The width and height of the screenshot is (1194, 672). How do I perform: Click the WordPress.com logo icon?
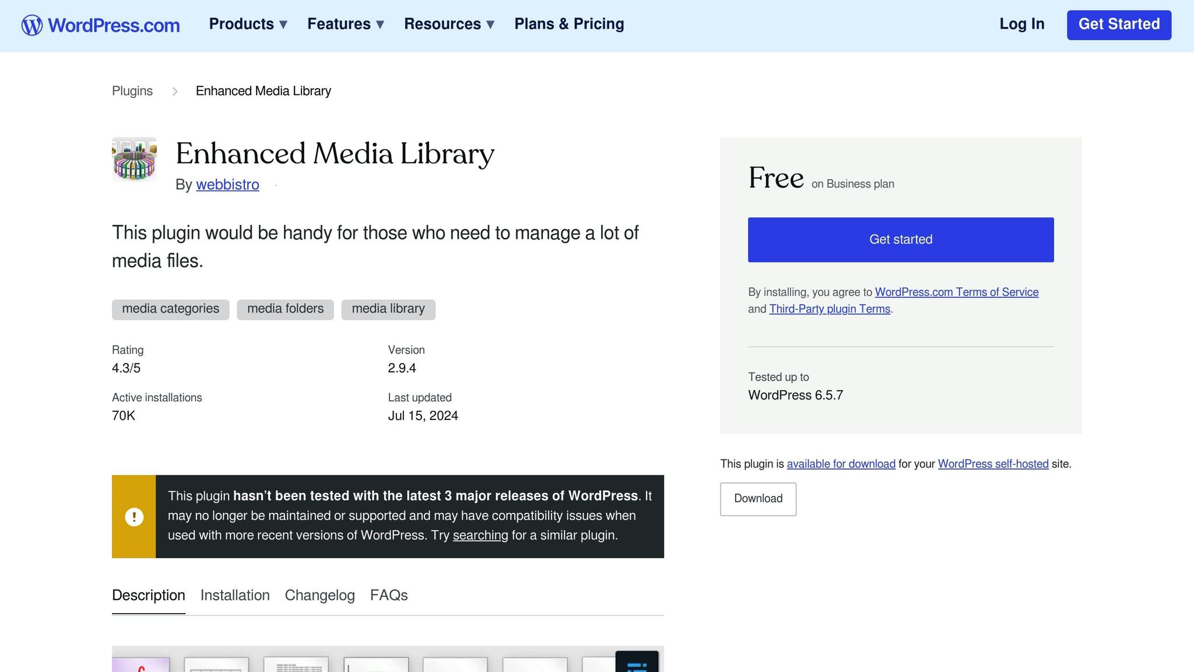[x=32, y=25]
